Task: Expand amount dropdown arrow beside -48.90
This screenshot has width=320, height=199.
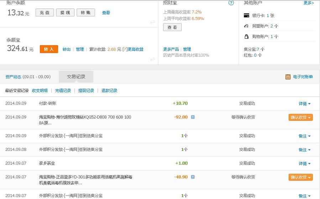Action: 193,177
